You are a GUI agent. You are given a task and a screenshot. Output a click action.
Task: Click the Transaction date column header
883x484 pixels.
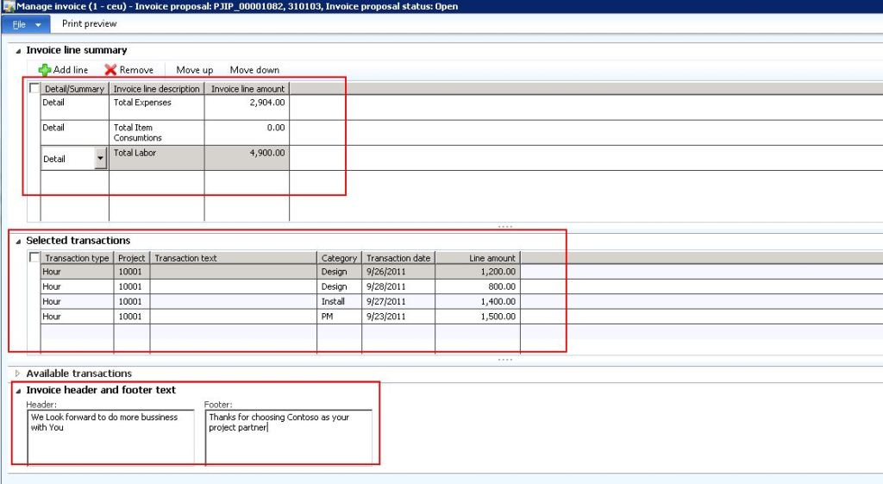tap(398, 258)
